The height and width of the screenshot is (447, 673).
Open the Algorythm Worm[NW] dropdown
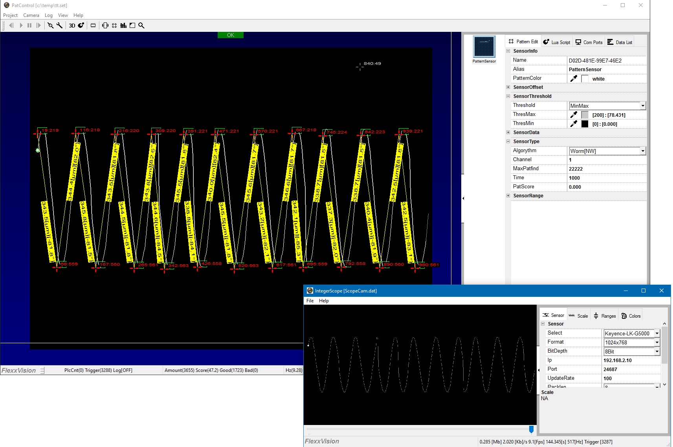643,151
